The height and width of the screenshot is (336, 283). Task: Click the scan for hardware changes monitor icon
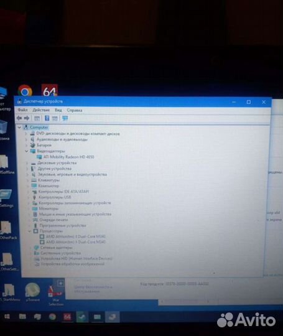(x=65, y=118)
